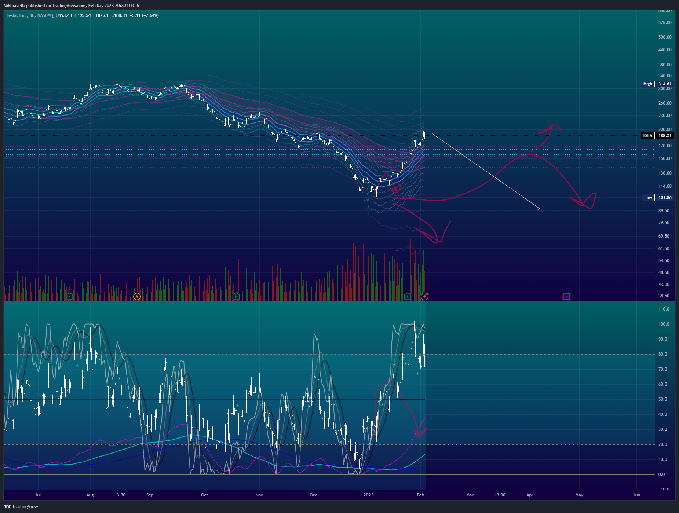Click the '2023' label on the time axis
This screenshot has height=513, width=679.
point(368,495)
